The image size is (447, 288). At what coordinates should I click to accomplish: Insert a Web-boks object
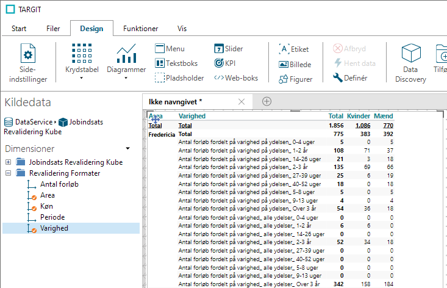coord(236,78)
